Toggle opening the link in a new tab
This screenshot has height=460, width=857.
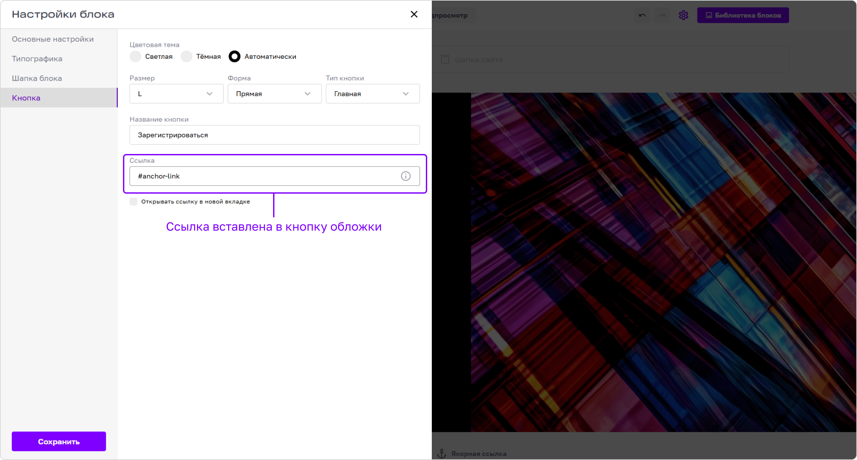[x=133, y=202]
